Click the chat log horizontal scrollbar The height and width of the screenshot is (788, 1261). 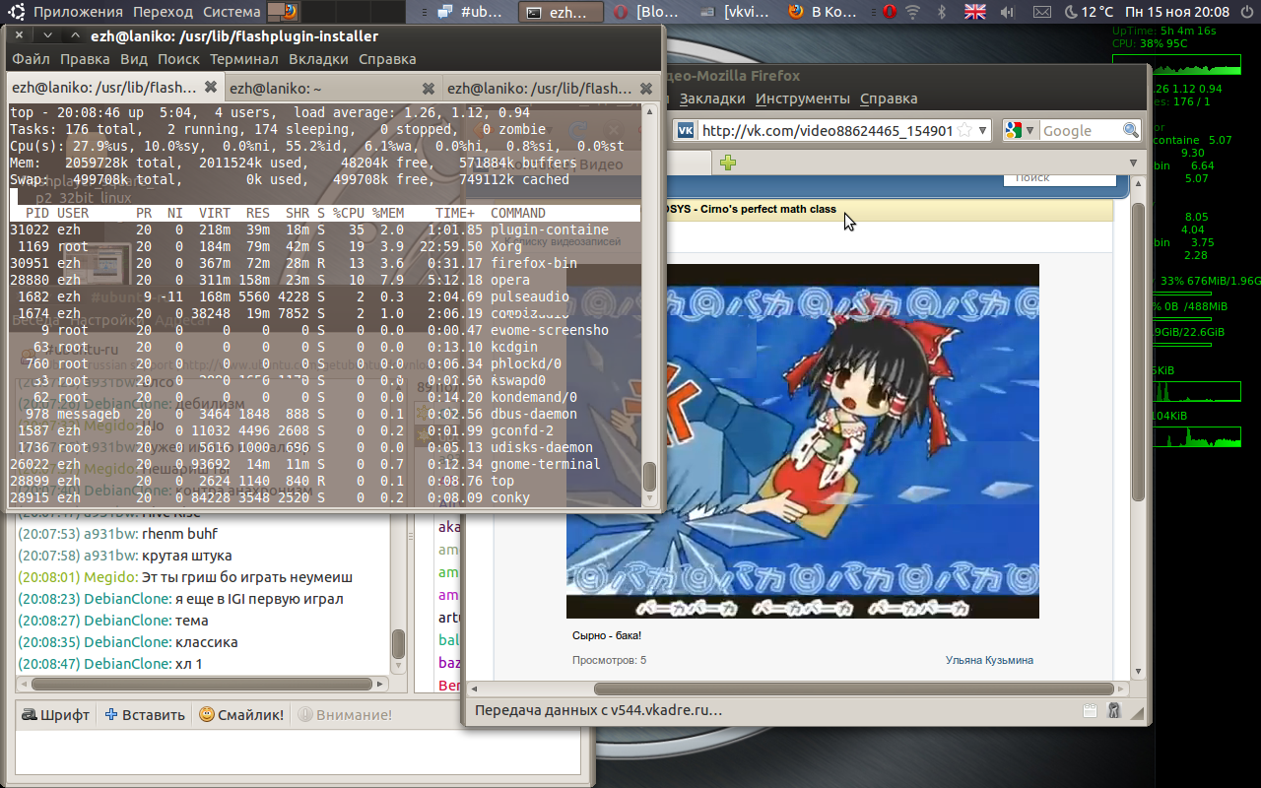pyautogui.click(x=203, y=684)
